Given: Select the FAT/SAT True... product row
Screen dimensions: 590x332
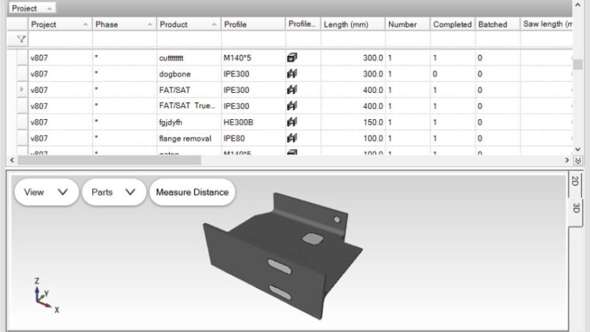Looking at the screenshot, I should (187, 106).
